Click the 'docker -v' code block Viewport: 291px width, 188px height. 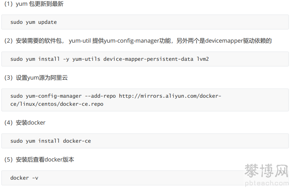[x=145, y=178]
